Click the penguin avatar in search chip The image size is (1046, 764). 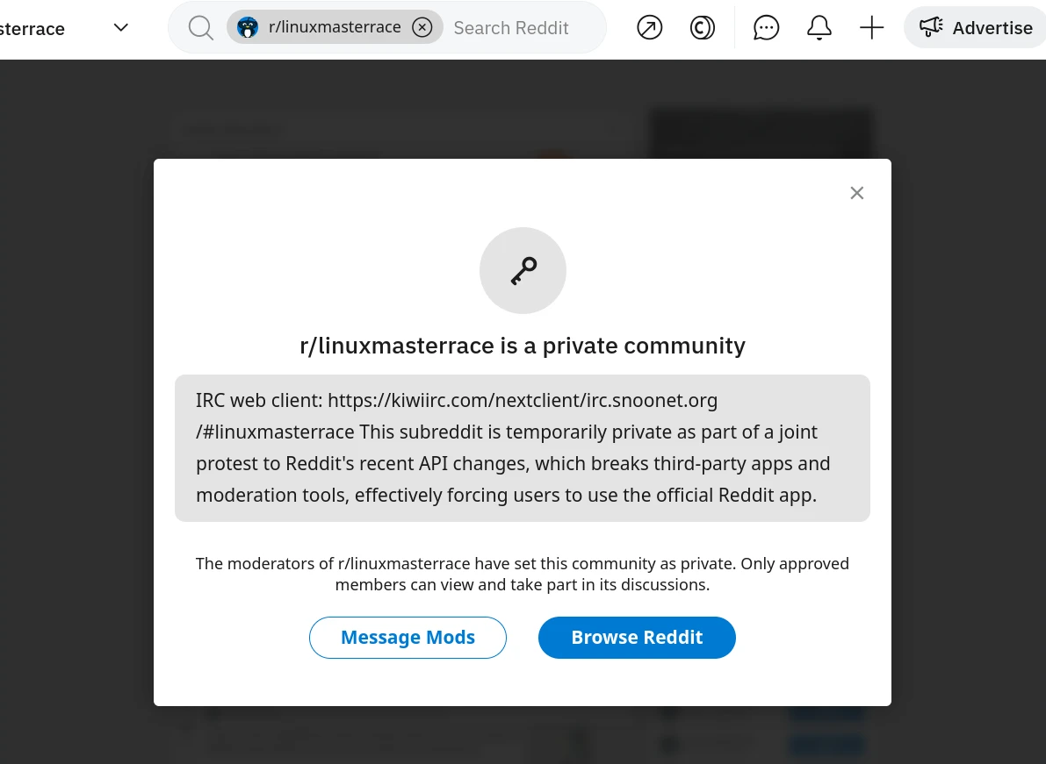(x=248, y=27)
